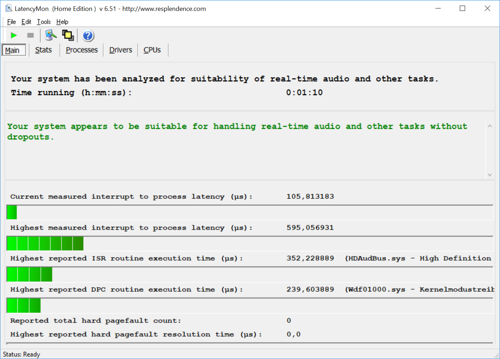Click the hard pagefault count label

pos(96,321)
